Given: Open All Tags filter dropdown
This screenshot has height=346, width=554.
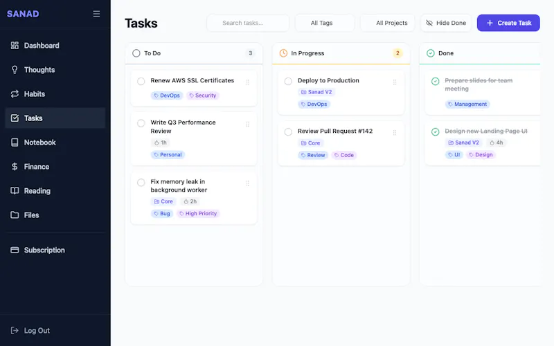Looking at the screenshot, I should (325, 23).
